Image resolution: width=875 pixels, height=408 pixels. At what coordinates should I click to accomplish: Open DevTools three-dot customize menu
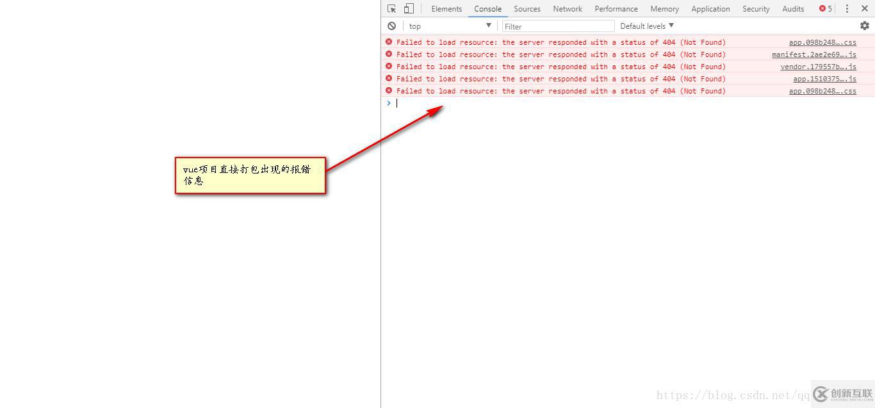847,8
